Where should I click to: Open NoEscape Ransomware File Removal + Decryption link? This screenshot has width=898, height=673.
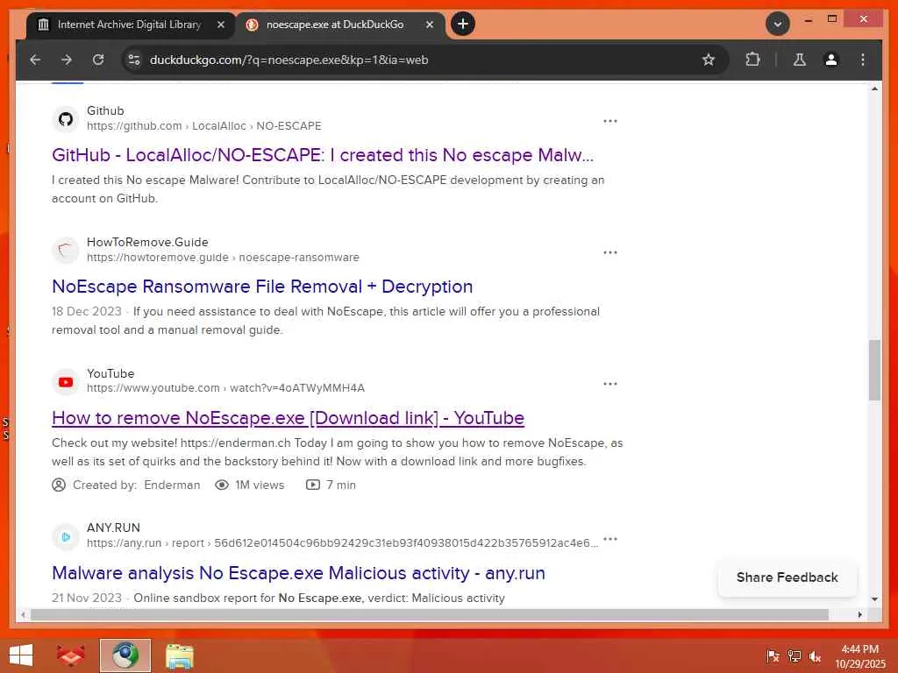tap(262, 287)
